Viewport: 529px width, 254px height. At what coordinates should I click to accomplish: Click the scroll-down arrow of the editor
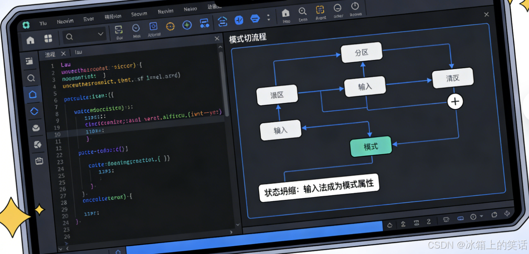click(x=237, y=225)
